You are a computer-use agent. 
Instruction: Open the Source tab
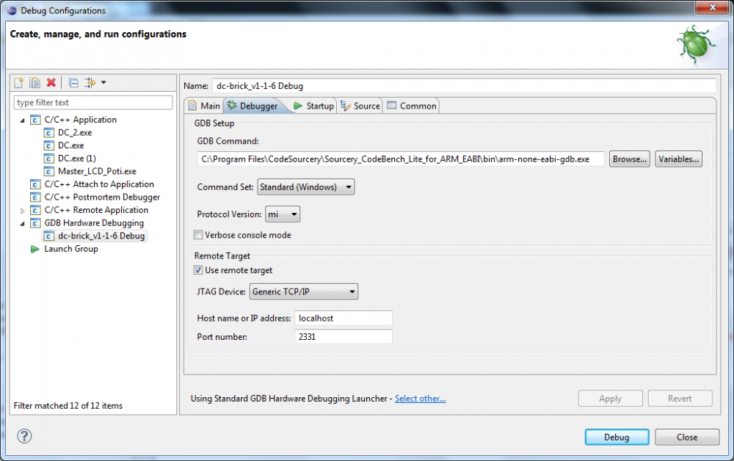[360, 106]
